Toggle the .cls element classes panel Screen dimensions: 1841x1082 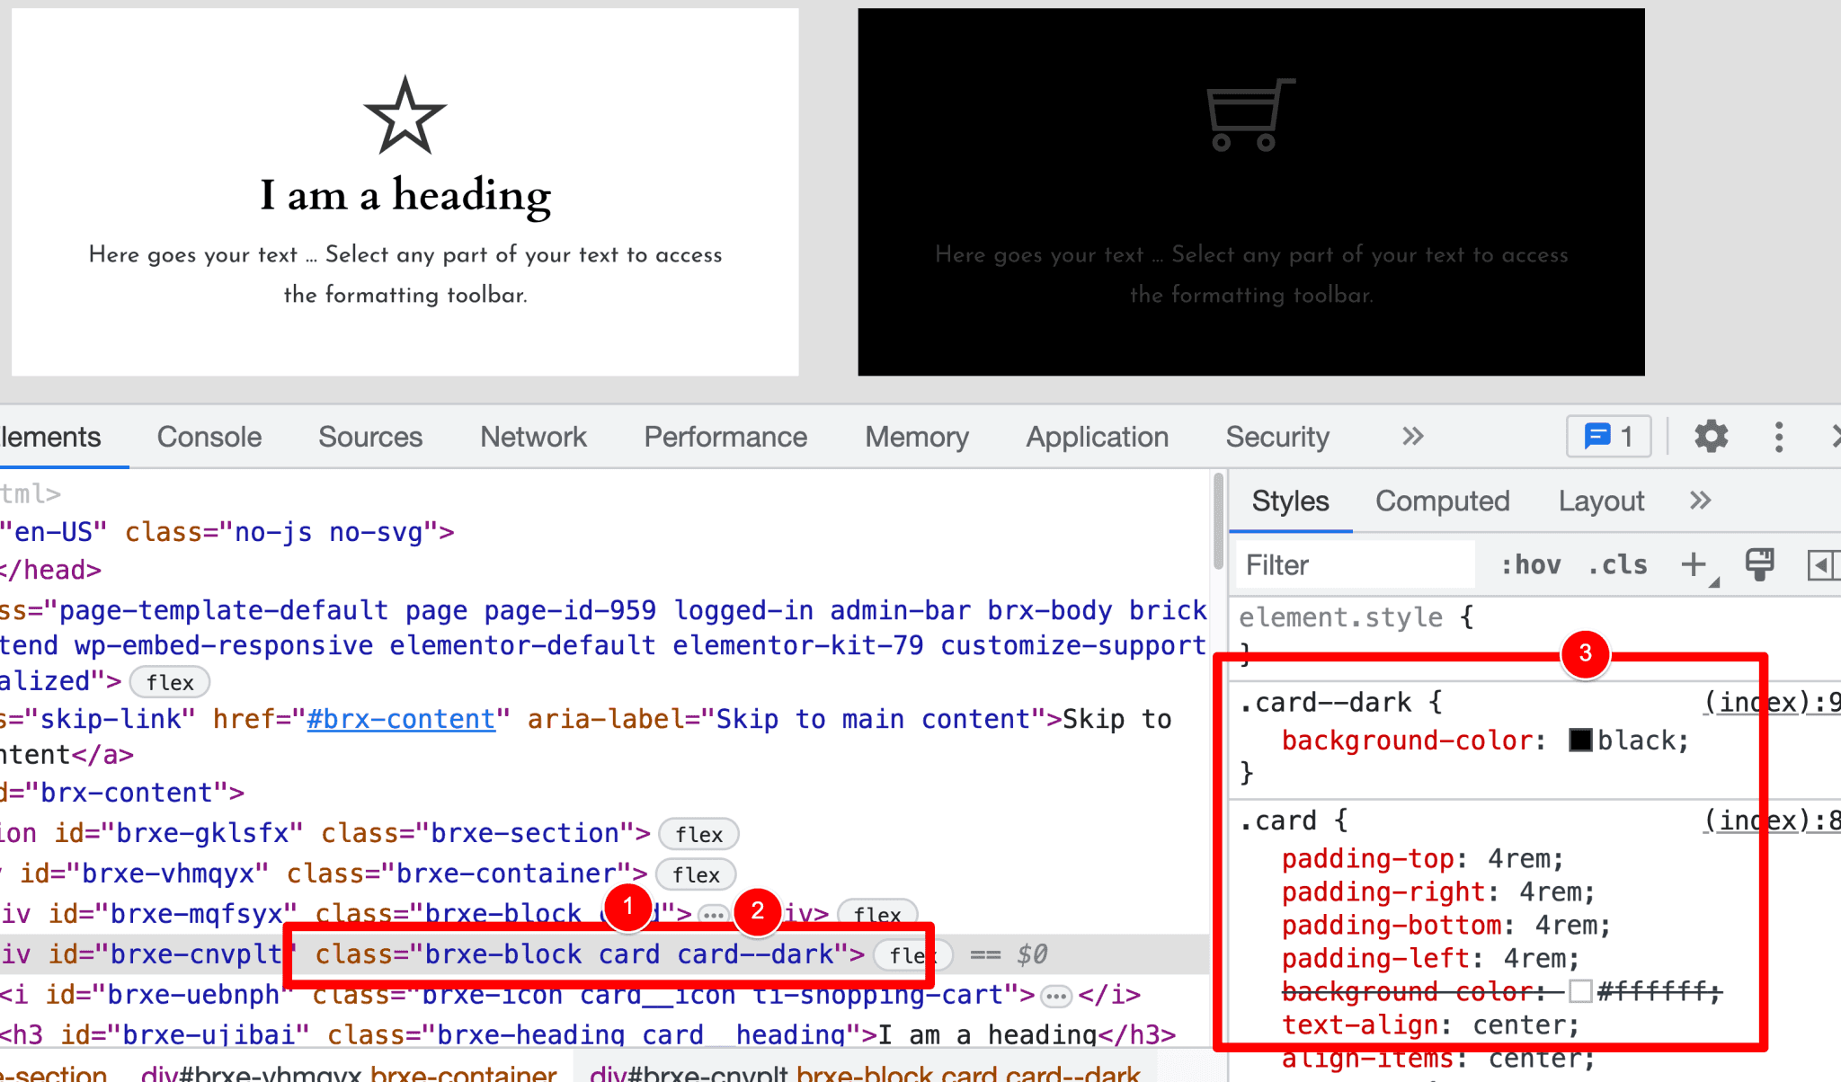pos(1617,564)
